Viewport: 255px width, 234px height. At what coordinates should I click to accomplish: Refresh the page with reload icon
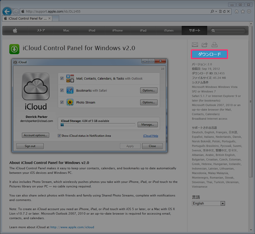[224, 11]
